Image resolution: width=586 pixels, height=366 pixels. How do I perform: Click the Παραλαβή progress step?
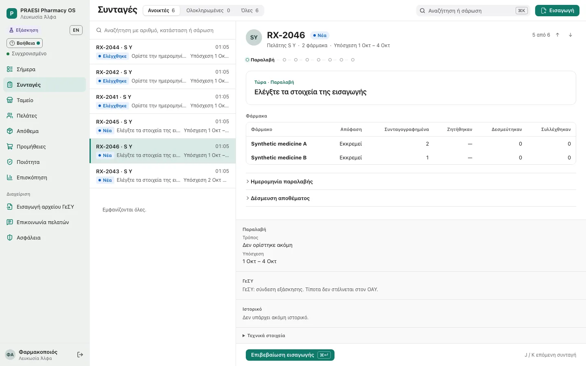click(x=260, y=60)
